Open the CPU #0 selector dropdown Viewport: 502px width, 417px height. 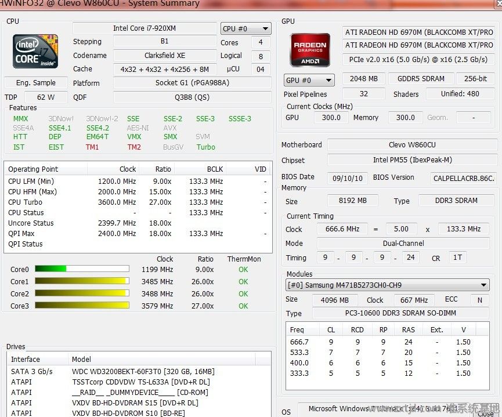(x=245, y=28)
